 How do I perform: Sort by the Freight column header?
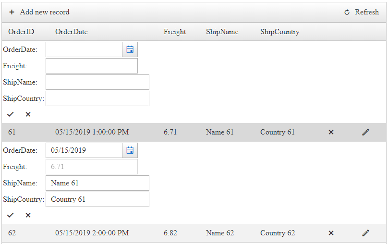point(175,32)
